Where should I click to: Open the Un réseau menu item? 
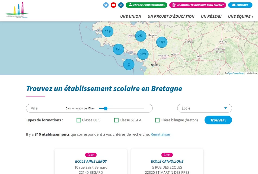coord(211,17)
